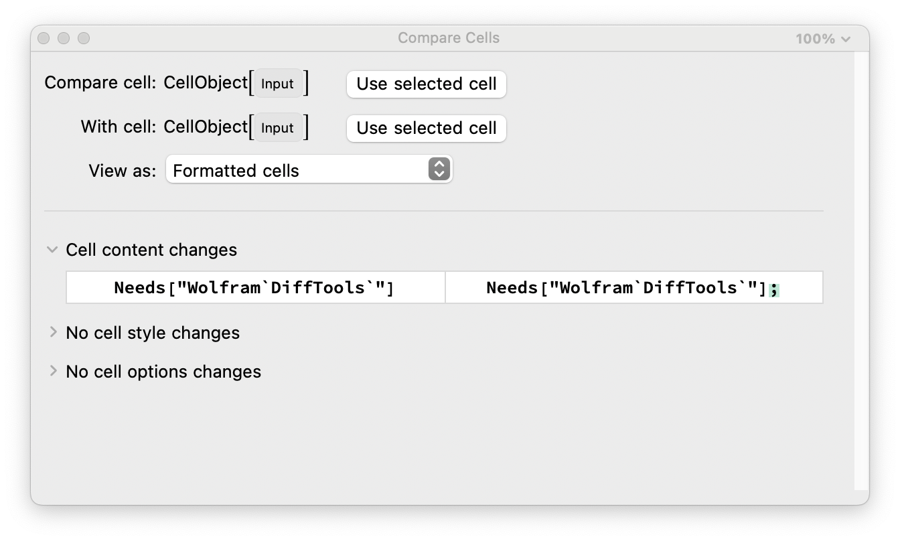Select the left diff cell without semicolon
Image resolution: width=900 pixels, height=541 pixels.
tap(254, 288)
